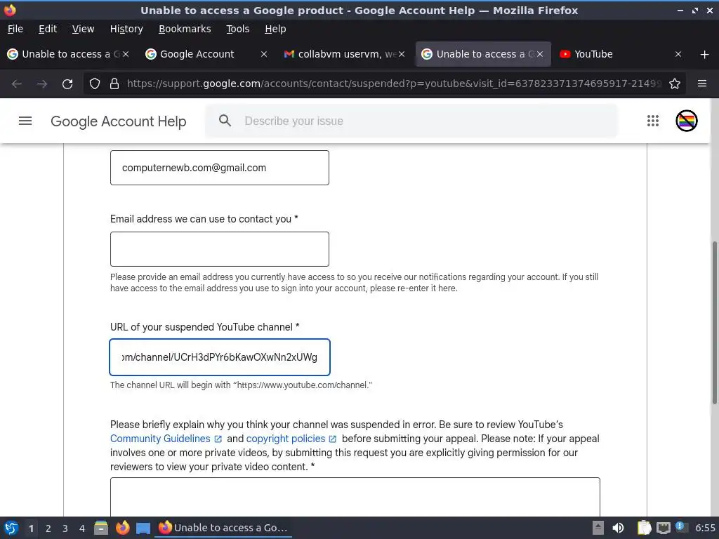Open the network status tray icon
This screenshot has height=539, width=719.
663,528
